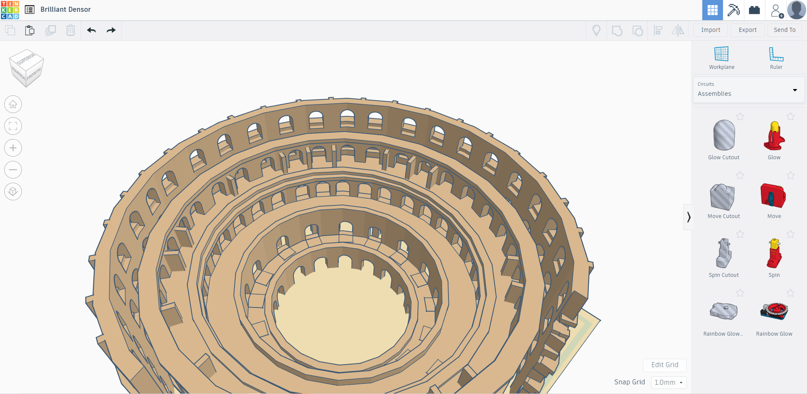Click the Ungroup shapes icon
The height and width of the screenshot is (394, 807).
638,31
